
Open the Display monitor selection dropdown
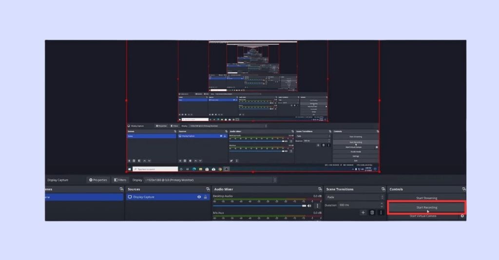[210, 180]
